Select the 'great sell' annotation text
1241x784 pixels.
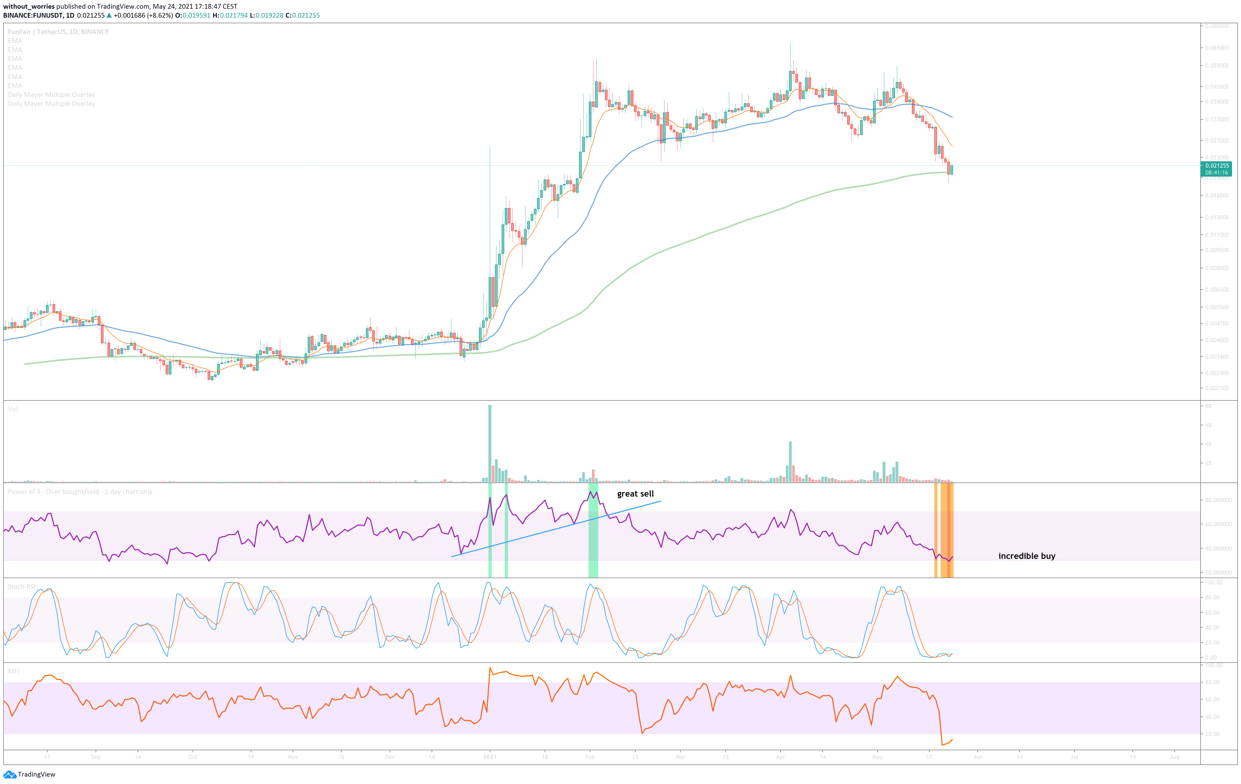(636, 494)
